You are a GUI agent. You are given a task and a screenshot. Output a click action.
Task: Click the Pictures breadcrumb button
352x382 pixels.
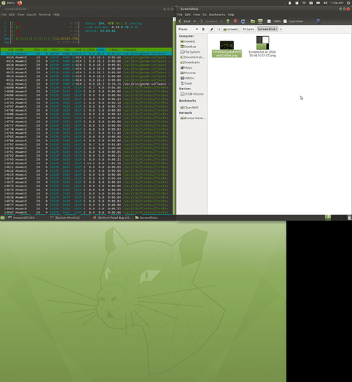(248, 29)
